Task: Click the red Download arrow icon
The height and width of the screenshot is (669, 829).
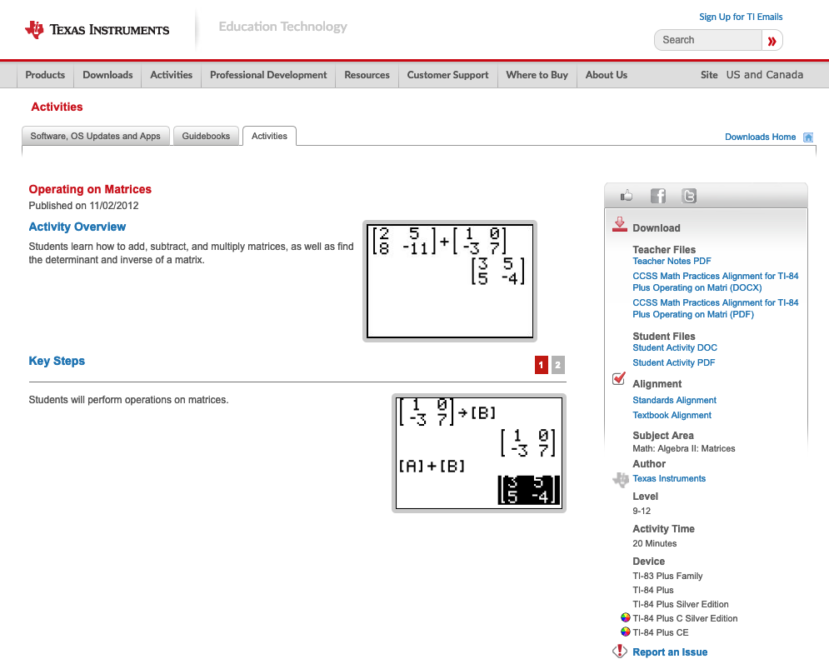Action: [620, 224]
